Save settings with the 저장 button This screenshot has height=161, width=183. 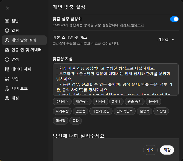pyautogui.click(x=167, y=150)
